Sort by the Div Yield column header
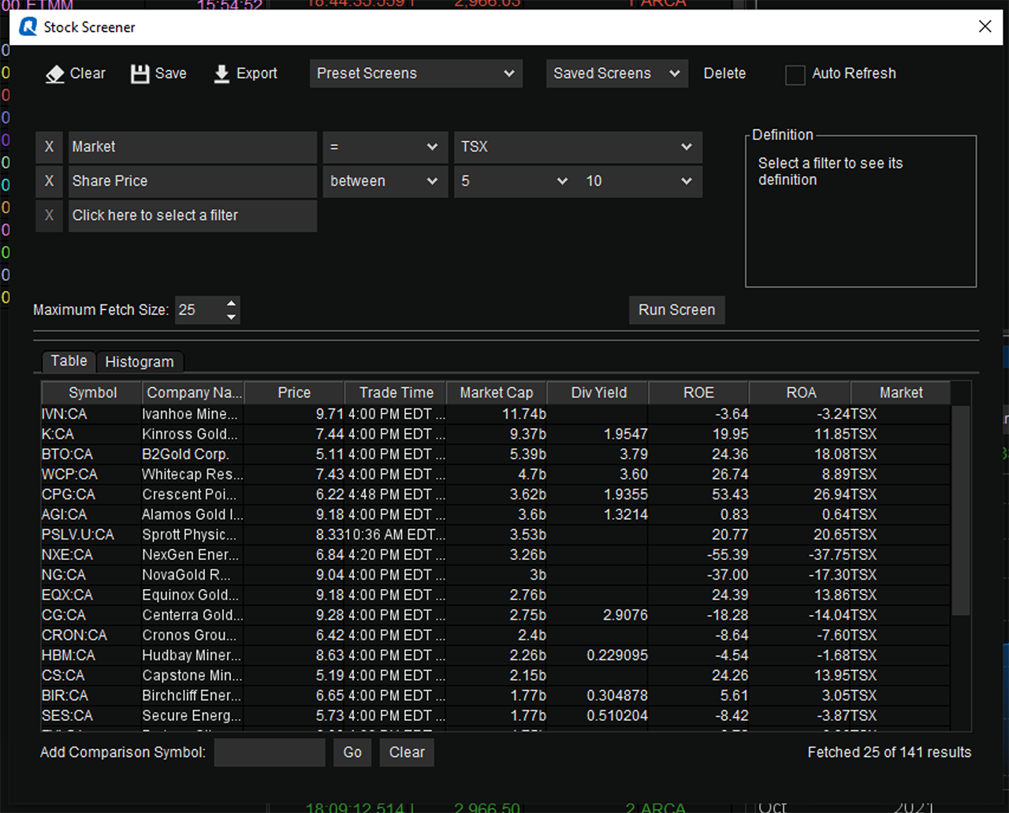Viewport: 1009px width, 813px height. [598, 393]
